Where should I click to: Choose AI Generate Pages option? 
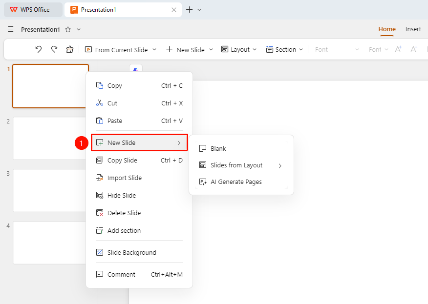tap(241, 182)
